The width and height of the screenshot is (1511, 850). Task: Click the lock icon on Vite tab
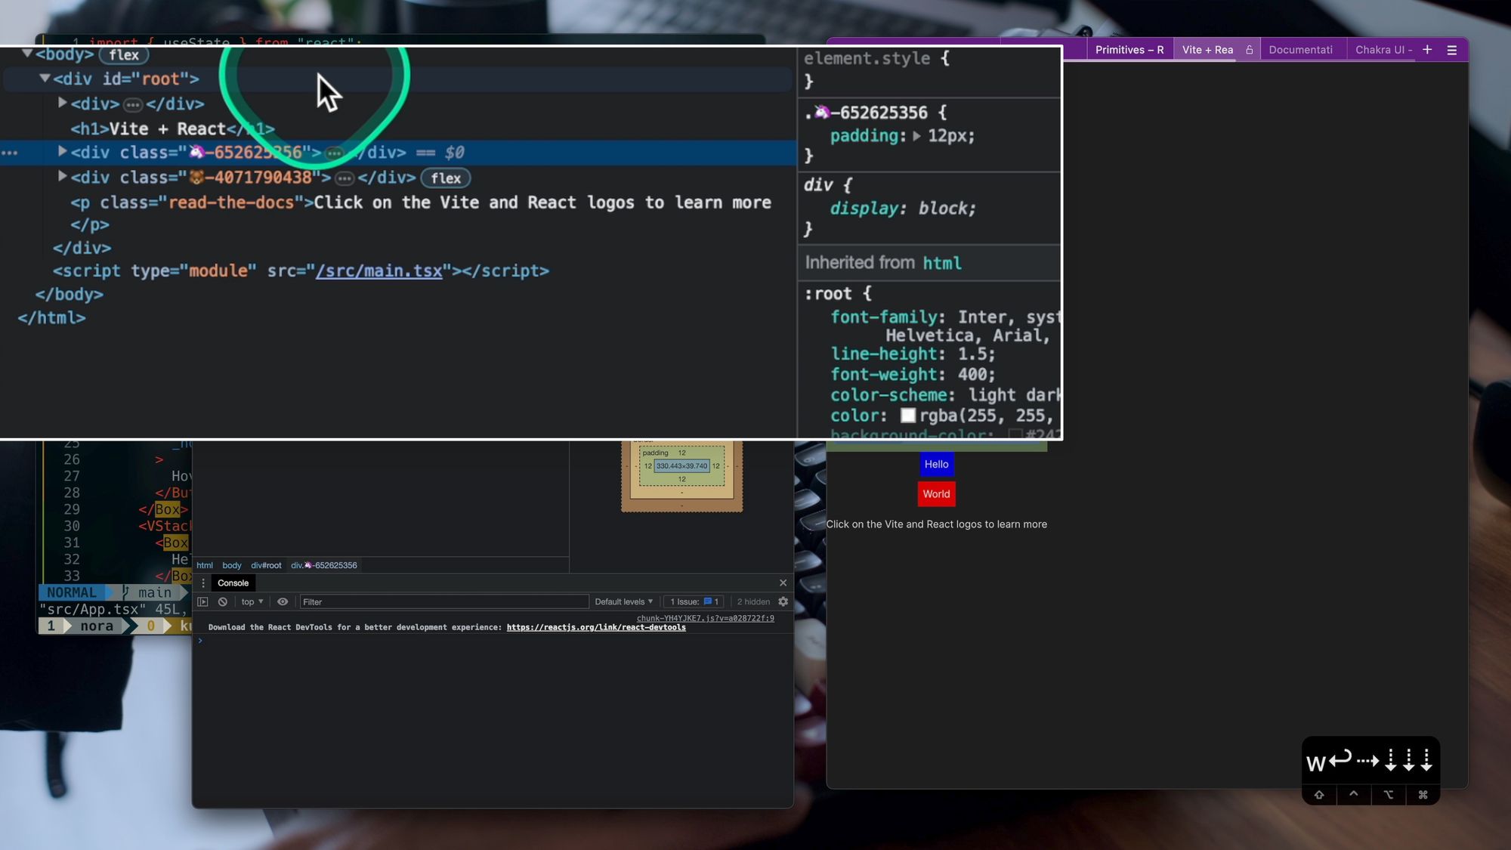click(1250, 50)
